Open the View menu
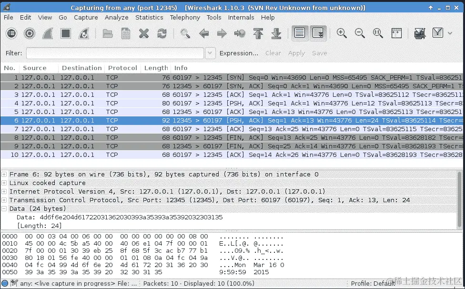The width and height of the screenshot is (465, 289). (x=45, y=18)
